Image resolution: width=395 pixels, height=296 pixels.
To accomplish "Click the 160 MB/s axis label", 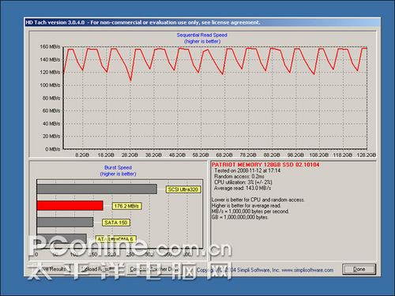I will [x=50, y=47].
